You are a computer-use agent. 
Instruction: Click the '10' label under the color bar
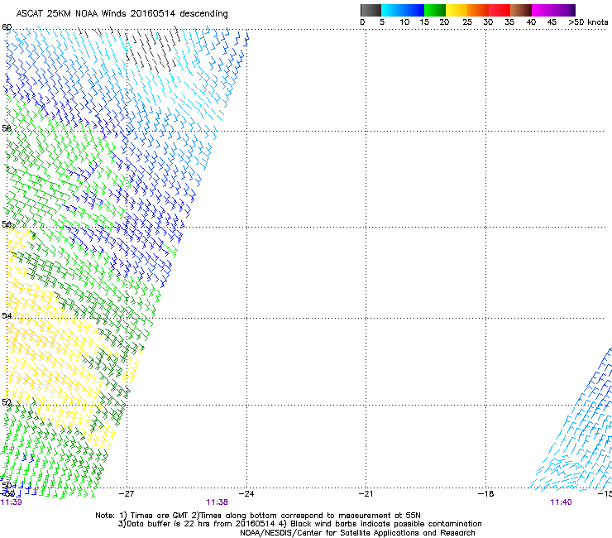click(x=404, y=22)
